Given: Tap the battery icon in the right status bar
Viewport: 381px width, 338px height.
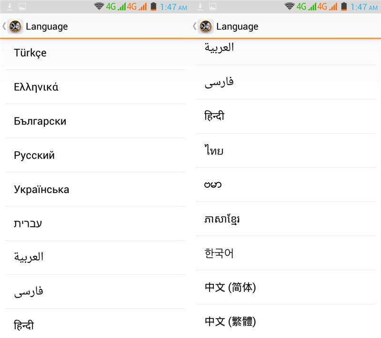Looking at the screenshot, I should point(343,7).
